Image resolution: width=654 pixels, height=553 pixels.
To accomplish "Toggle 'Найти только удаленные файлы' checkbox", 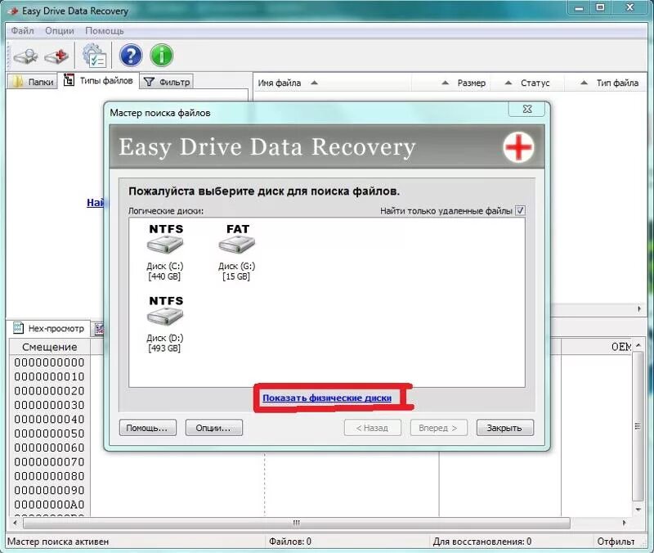I will coord(520,210).
